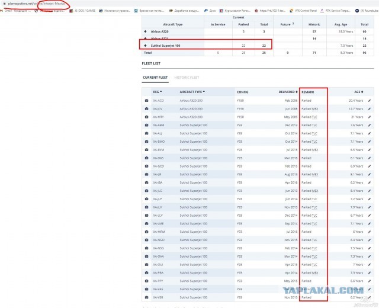
Task: Select the Remark column header
Action: pos(308,92)
